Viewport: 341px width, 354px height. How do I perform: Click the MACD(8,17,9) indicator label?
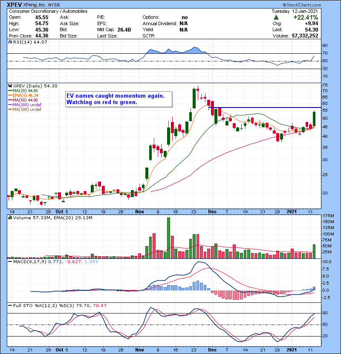tap(30, 262)
